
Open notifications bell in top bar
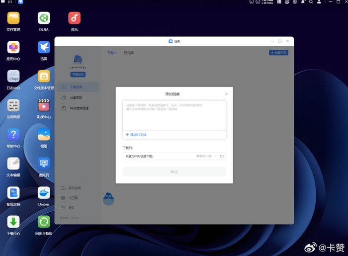pos(303,2)
